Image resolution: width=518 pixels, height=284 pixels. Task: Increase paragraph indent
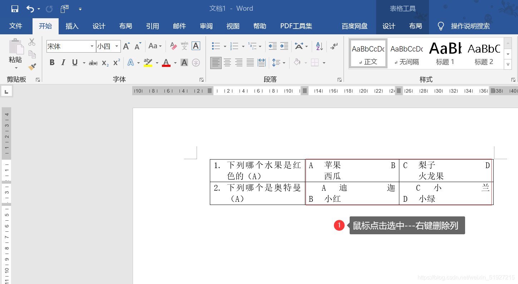[x=284, y=46]
